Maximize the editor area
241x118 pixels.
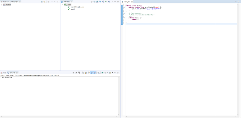(239, 2)
